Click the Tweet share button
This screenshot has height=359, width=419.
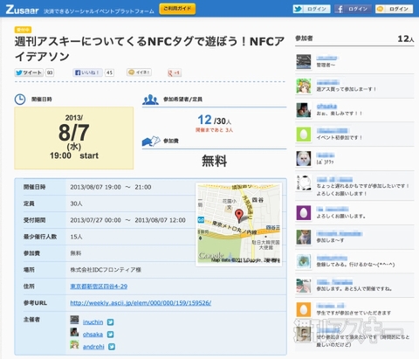29,72
